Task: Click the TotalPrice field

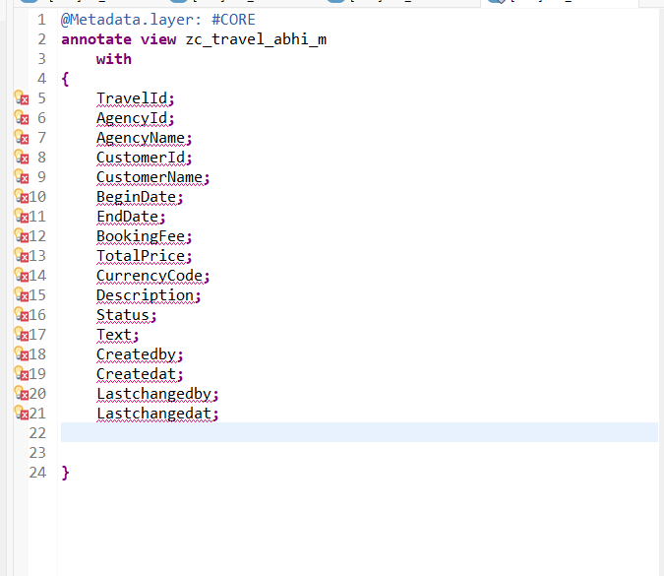Action: [141, 256]
